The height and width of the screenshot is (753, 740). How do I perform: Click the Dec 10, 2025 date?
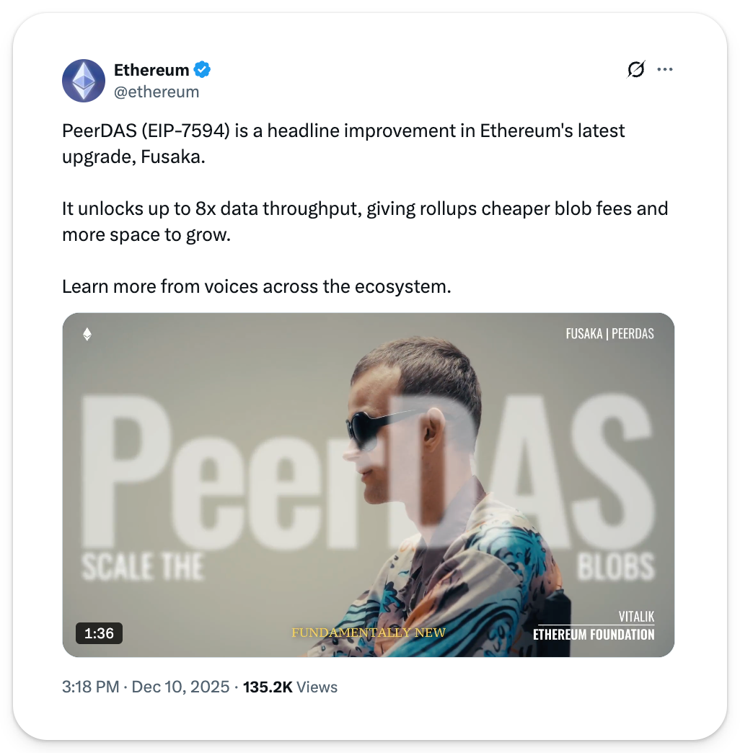pyautogui.click(x=180, y=687)
